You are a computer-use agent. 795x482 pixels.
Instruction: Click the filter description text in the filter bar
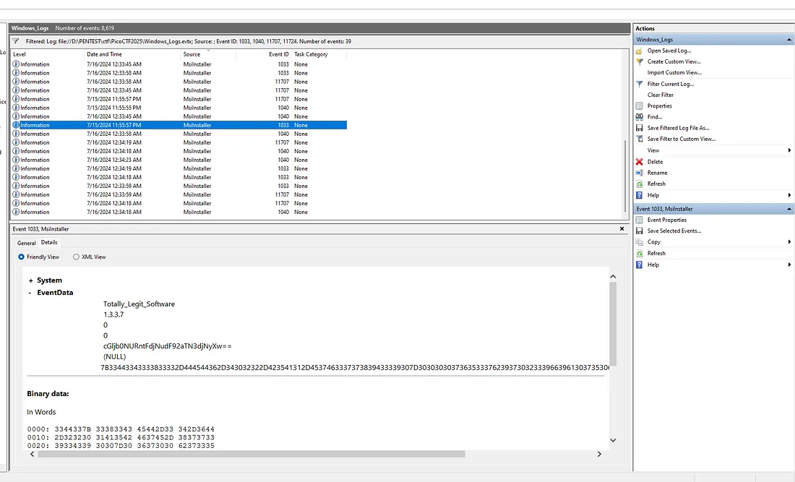189,41
